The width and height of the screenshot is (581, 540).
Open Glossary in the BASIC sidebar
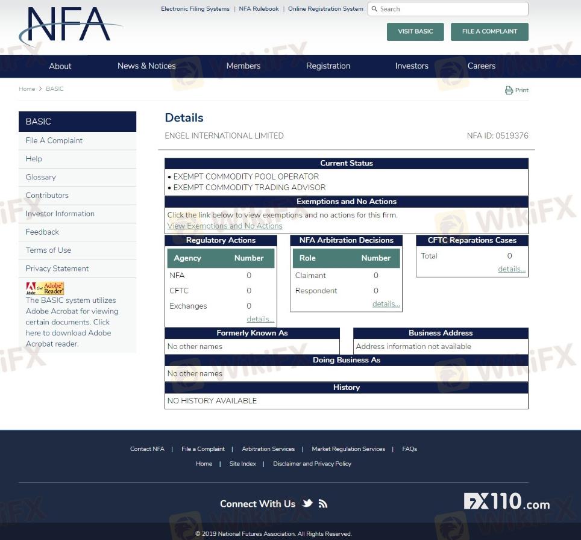pyautogui.click(x=41, y=177)
